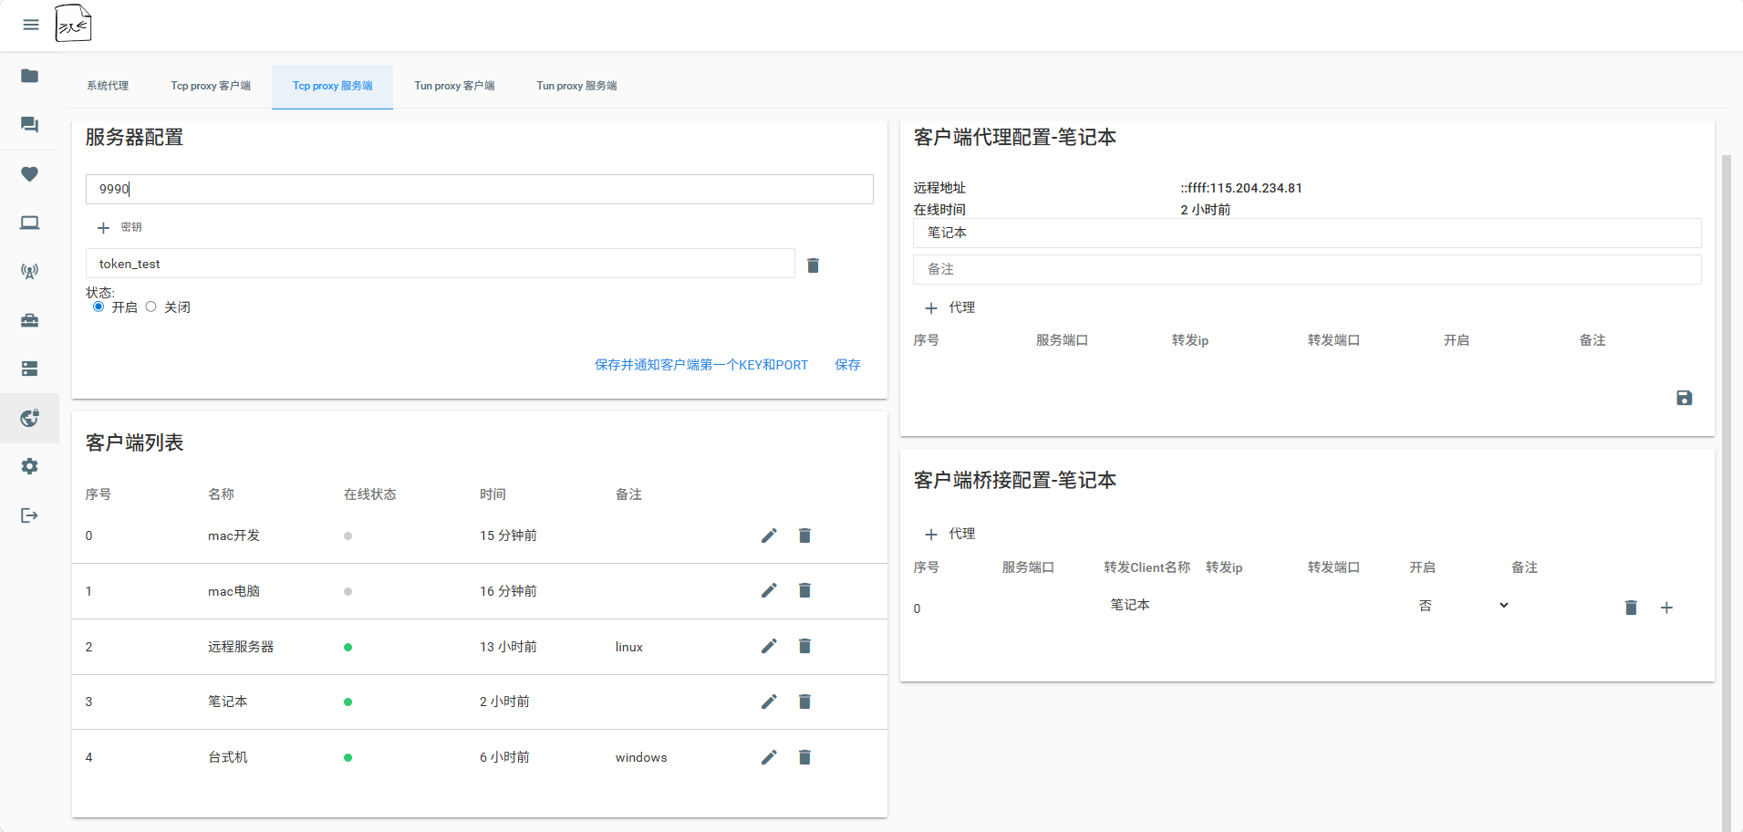Click the 备注 remark input field
Viewport: 1743px width, 832px height.
[x=1307, y=269]
